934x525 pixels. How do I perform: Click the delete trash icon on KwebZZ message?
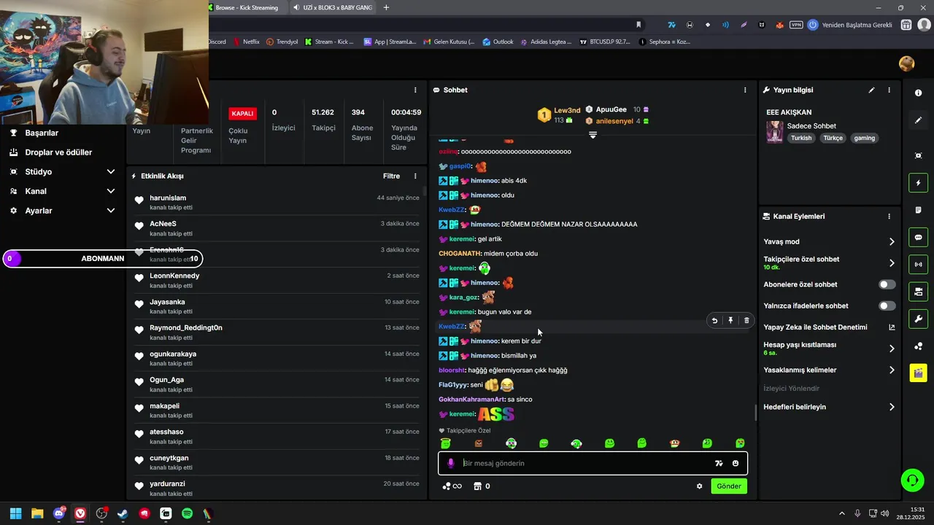coord(746,320)
